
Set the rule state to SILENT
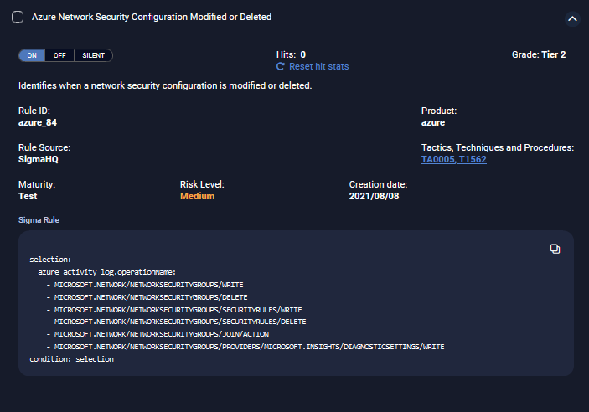tap(93, 55)
